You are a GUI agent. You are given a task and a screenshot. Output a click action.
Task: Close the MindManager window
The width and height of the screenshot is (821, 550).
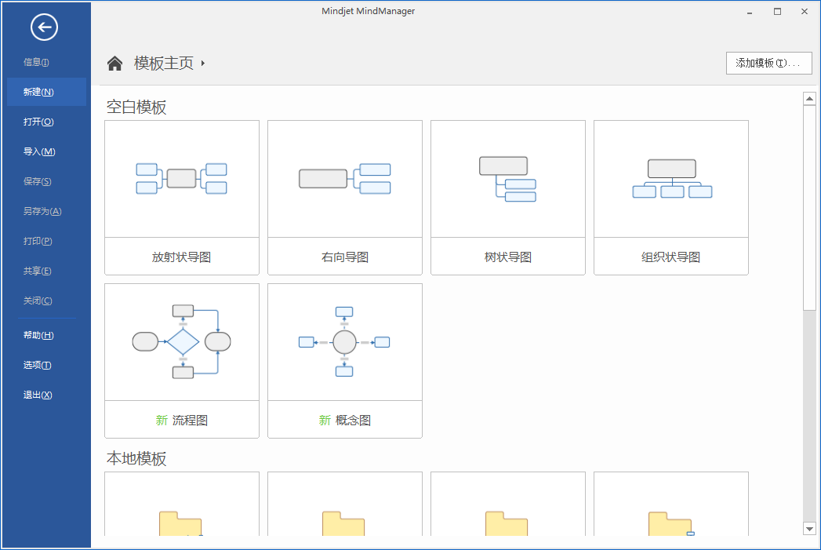click(x=805, y=12)
